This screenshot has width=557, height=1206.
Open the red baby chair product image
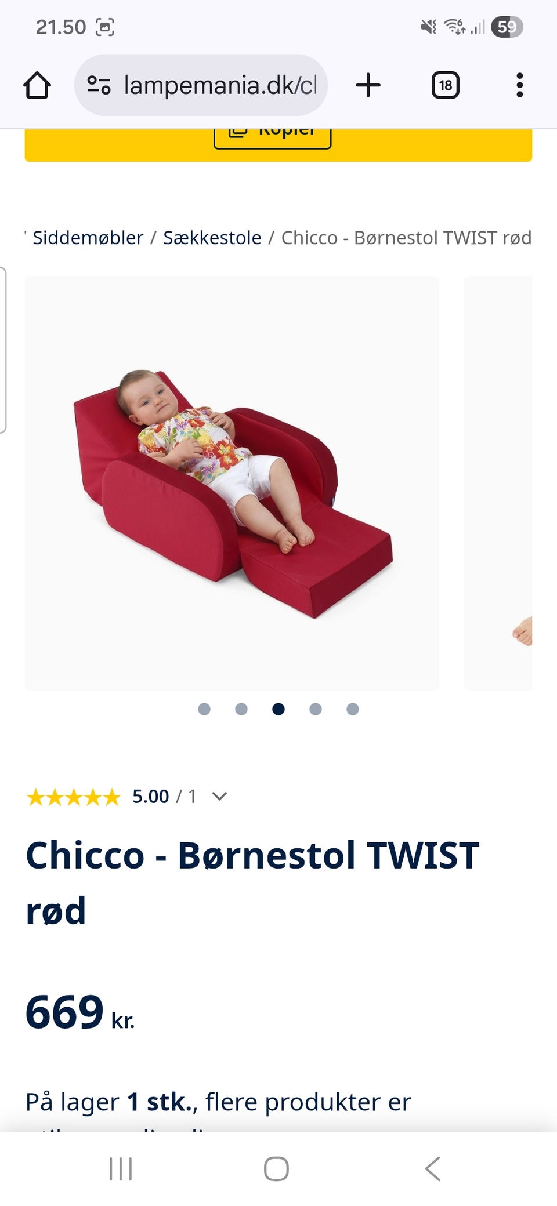pos(232,483)
